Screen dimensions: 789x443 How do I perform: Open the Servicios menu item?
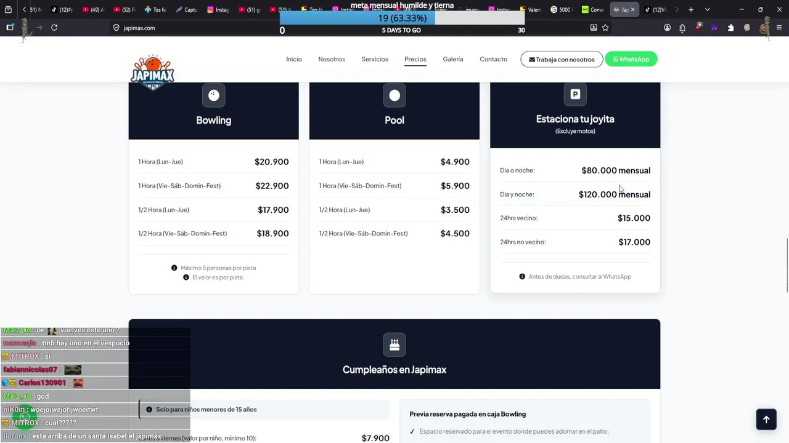(375, 59)
